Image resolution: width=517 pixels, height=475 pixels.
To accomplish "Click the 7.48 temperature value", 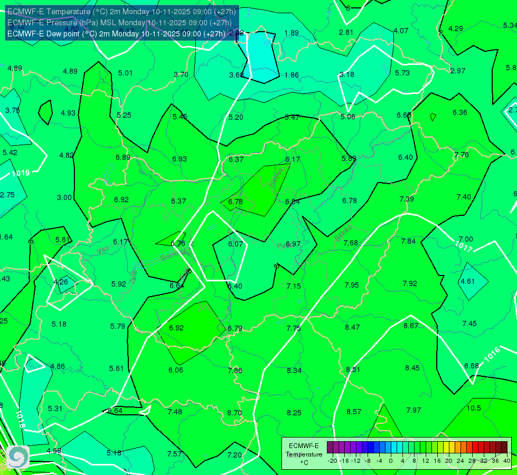I will [175, 412].
